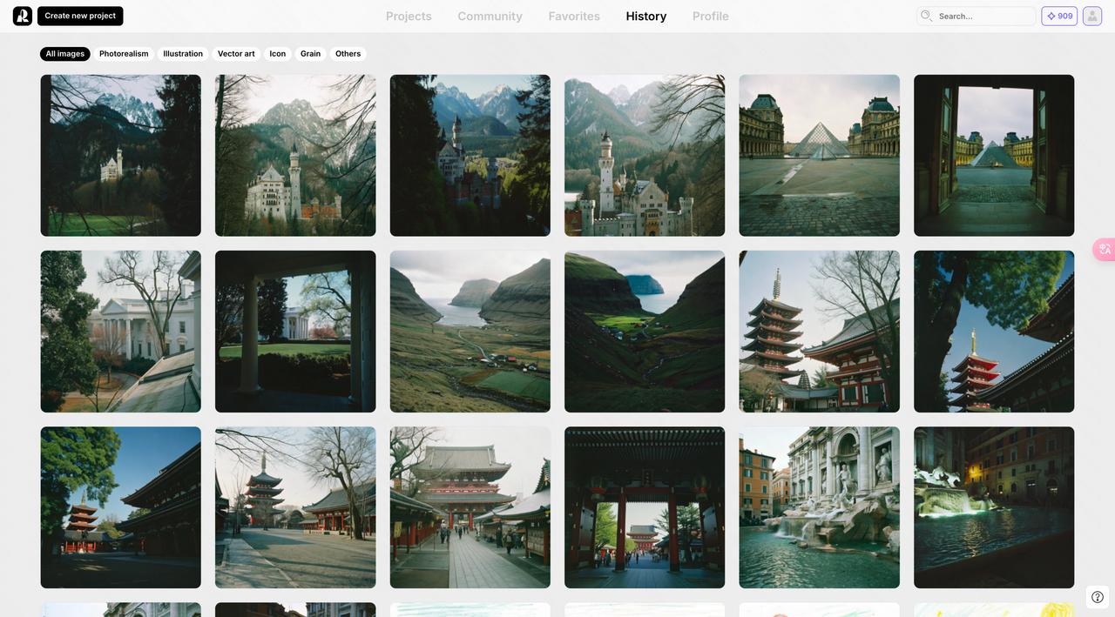This screenshot has height=617, width=1115.
Task: Filter by Others style
Action: [348, 54]
